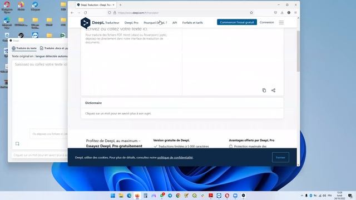
Task: Open the API page link
Action: (x=175, y=23)
